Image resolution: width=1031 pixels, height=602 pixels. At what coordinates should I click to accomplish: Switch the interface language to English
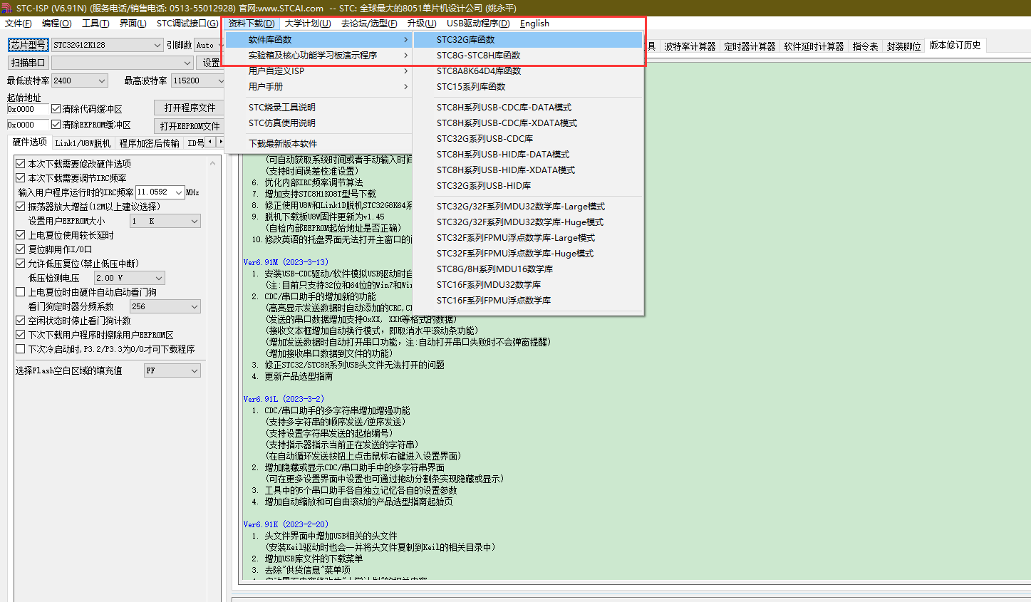tap(534, 24)
